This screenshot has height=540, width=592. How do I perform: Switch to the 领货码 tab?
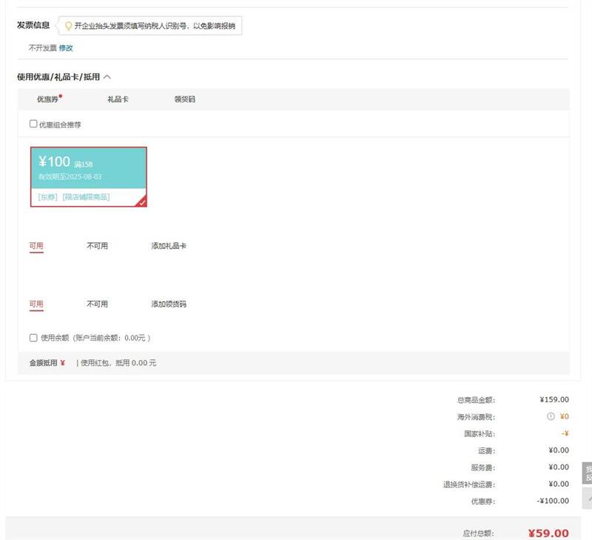coord(184,99)
